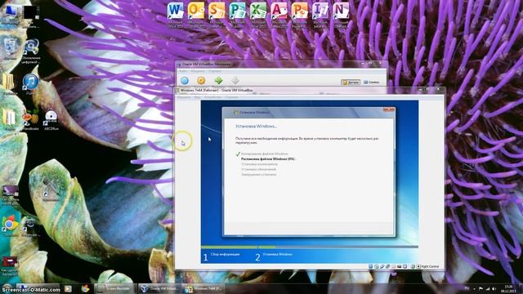Open volume control in the system tray

click(494, 288)
